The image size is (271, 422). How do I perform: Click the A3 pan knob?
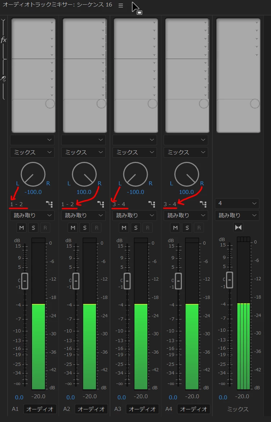click(135, 174)
